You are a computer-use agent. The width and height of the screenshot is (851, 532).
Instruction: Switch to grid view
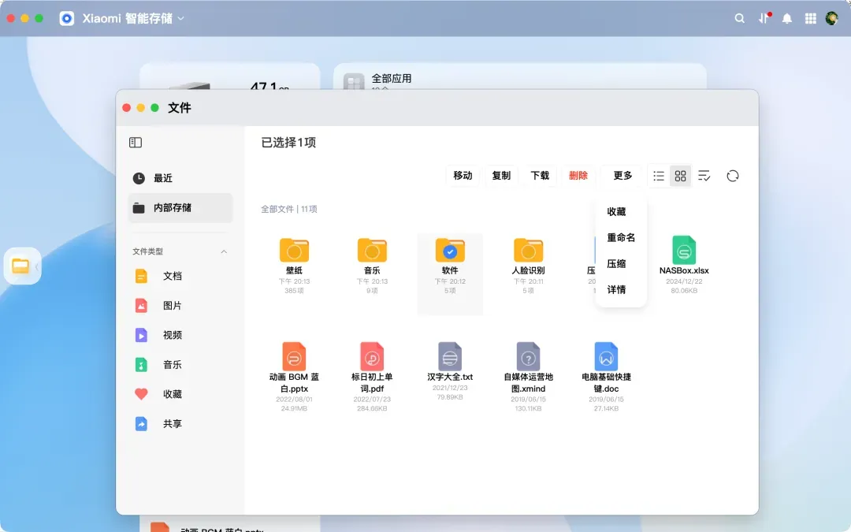(x=680, y=176)
